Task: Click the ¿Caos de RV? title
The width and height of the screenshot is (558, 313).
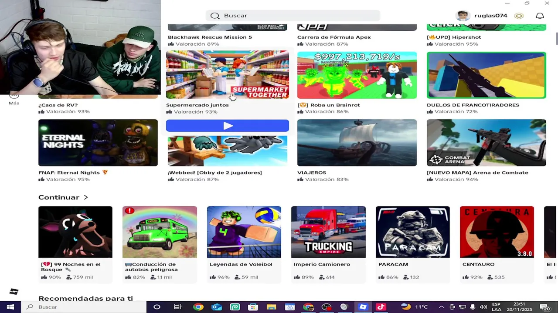Action: (x=58, y=105)
